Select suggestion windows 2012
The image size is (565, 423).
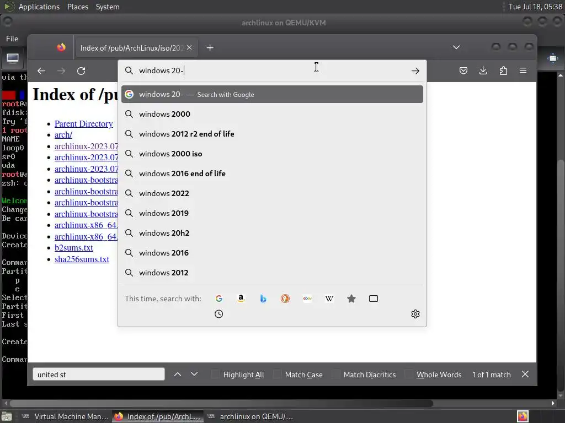pos(272,272)
